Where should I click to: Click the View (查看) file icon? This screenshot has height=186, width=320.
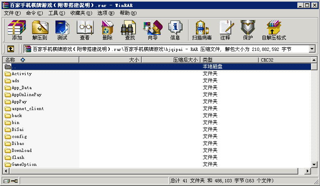85,30
